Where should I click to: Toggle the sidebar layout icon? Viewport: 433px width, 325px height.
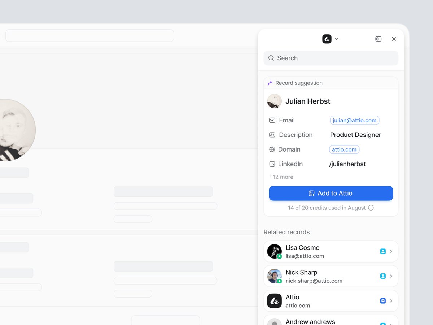click(x=378, y=39)
